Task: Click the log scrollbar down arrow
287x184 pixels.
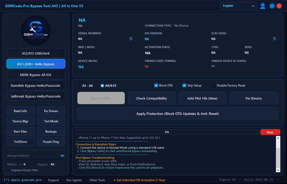Action: 278,170
